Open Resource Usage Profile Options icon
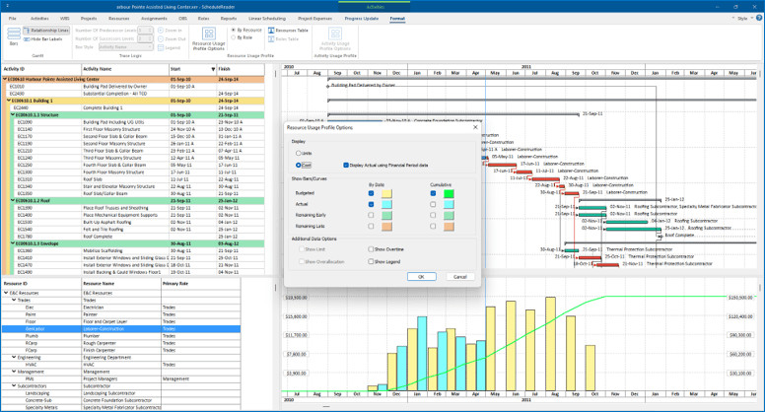Screen dimensions: 765x412 [x=209, y=34]
